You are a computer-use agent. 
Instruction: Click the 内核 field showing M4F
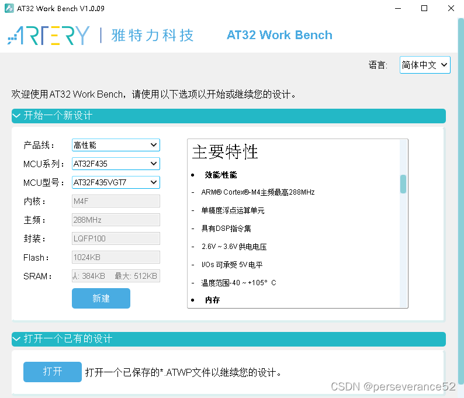tap(116, 201)
